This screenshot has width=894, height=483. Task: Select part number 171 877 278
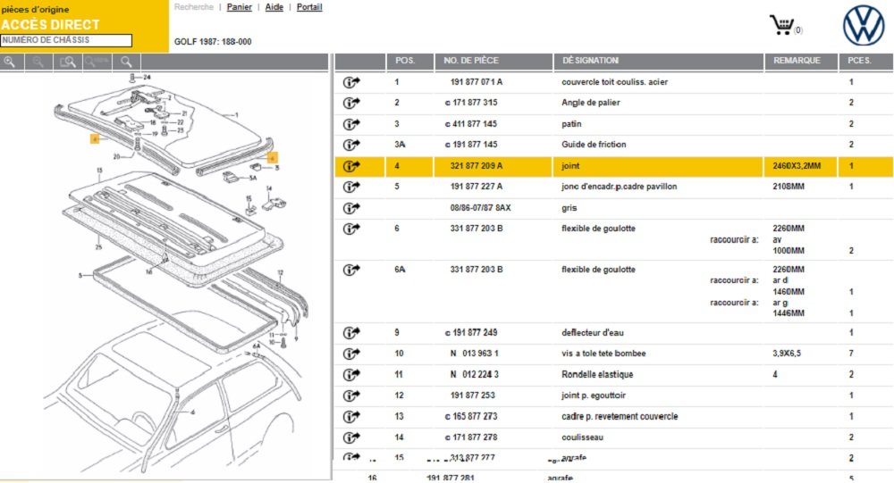(x=475, y=437)
